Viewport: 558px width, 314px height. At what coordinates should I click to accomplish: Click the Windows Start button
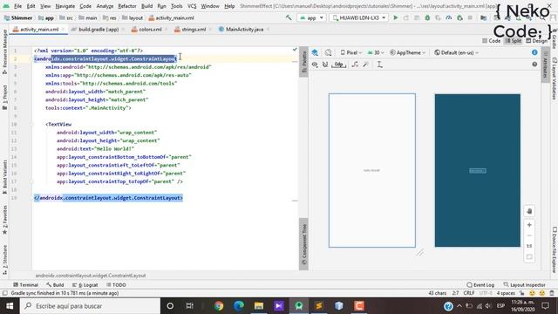tap(10, 306)
